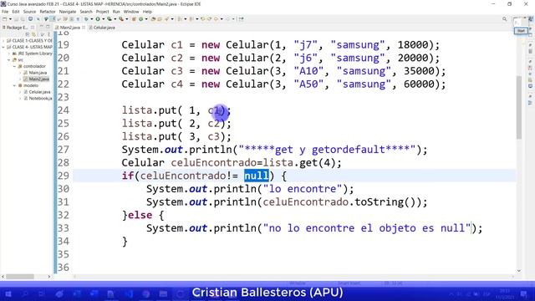Click the Open Type icon in toolbar
Screen dimensions: 535x301
[153, 19]
